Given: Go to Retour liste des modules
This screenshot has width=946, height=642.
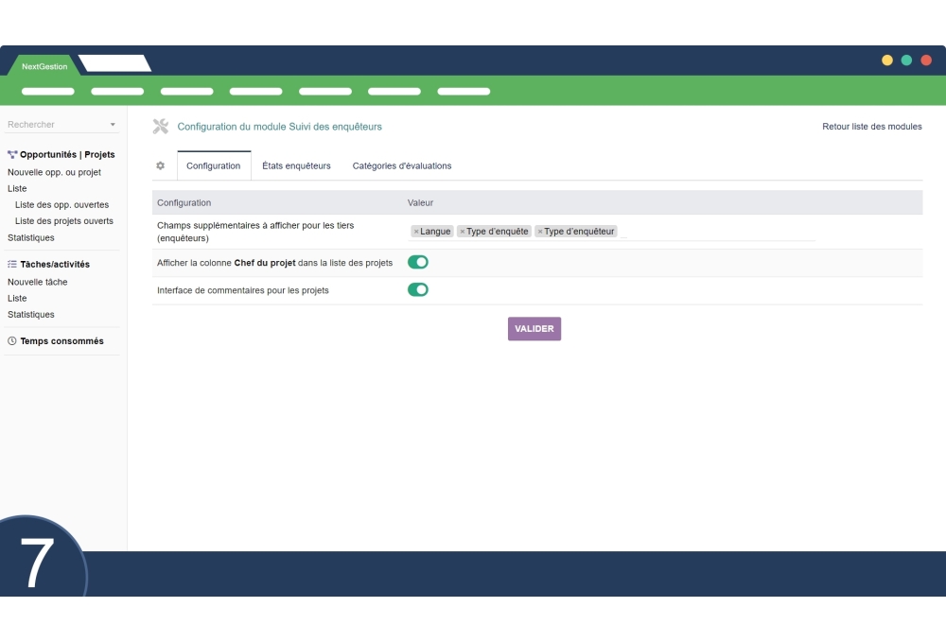Looking at the screenshot, I should click(x=871, y=127).
